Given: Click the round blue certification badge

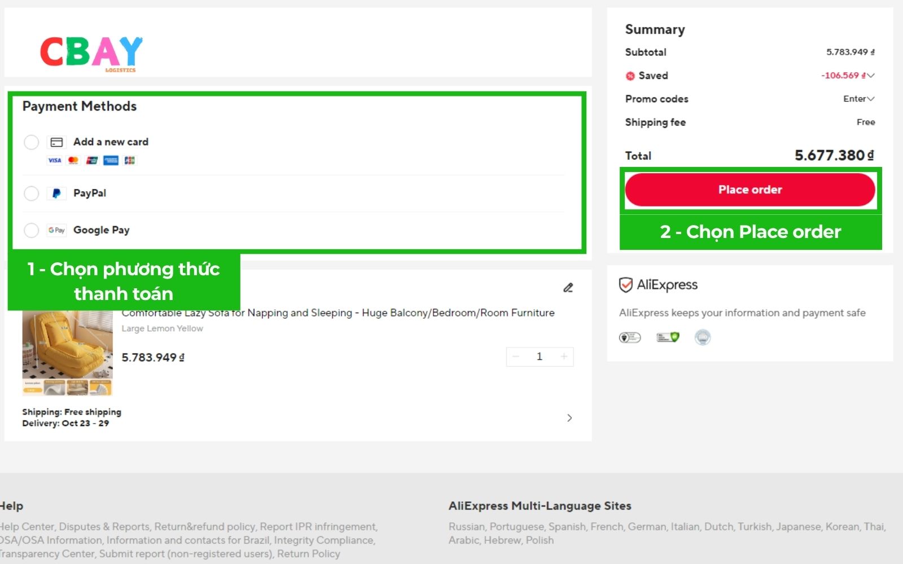Looking at the screenshot, I should (703, 337).
